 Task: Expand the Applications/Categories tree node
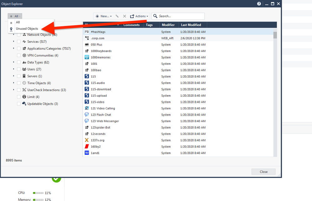pyautogui.click(x=14, y=49)
